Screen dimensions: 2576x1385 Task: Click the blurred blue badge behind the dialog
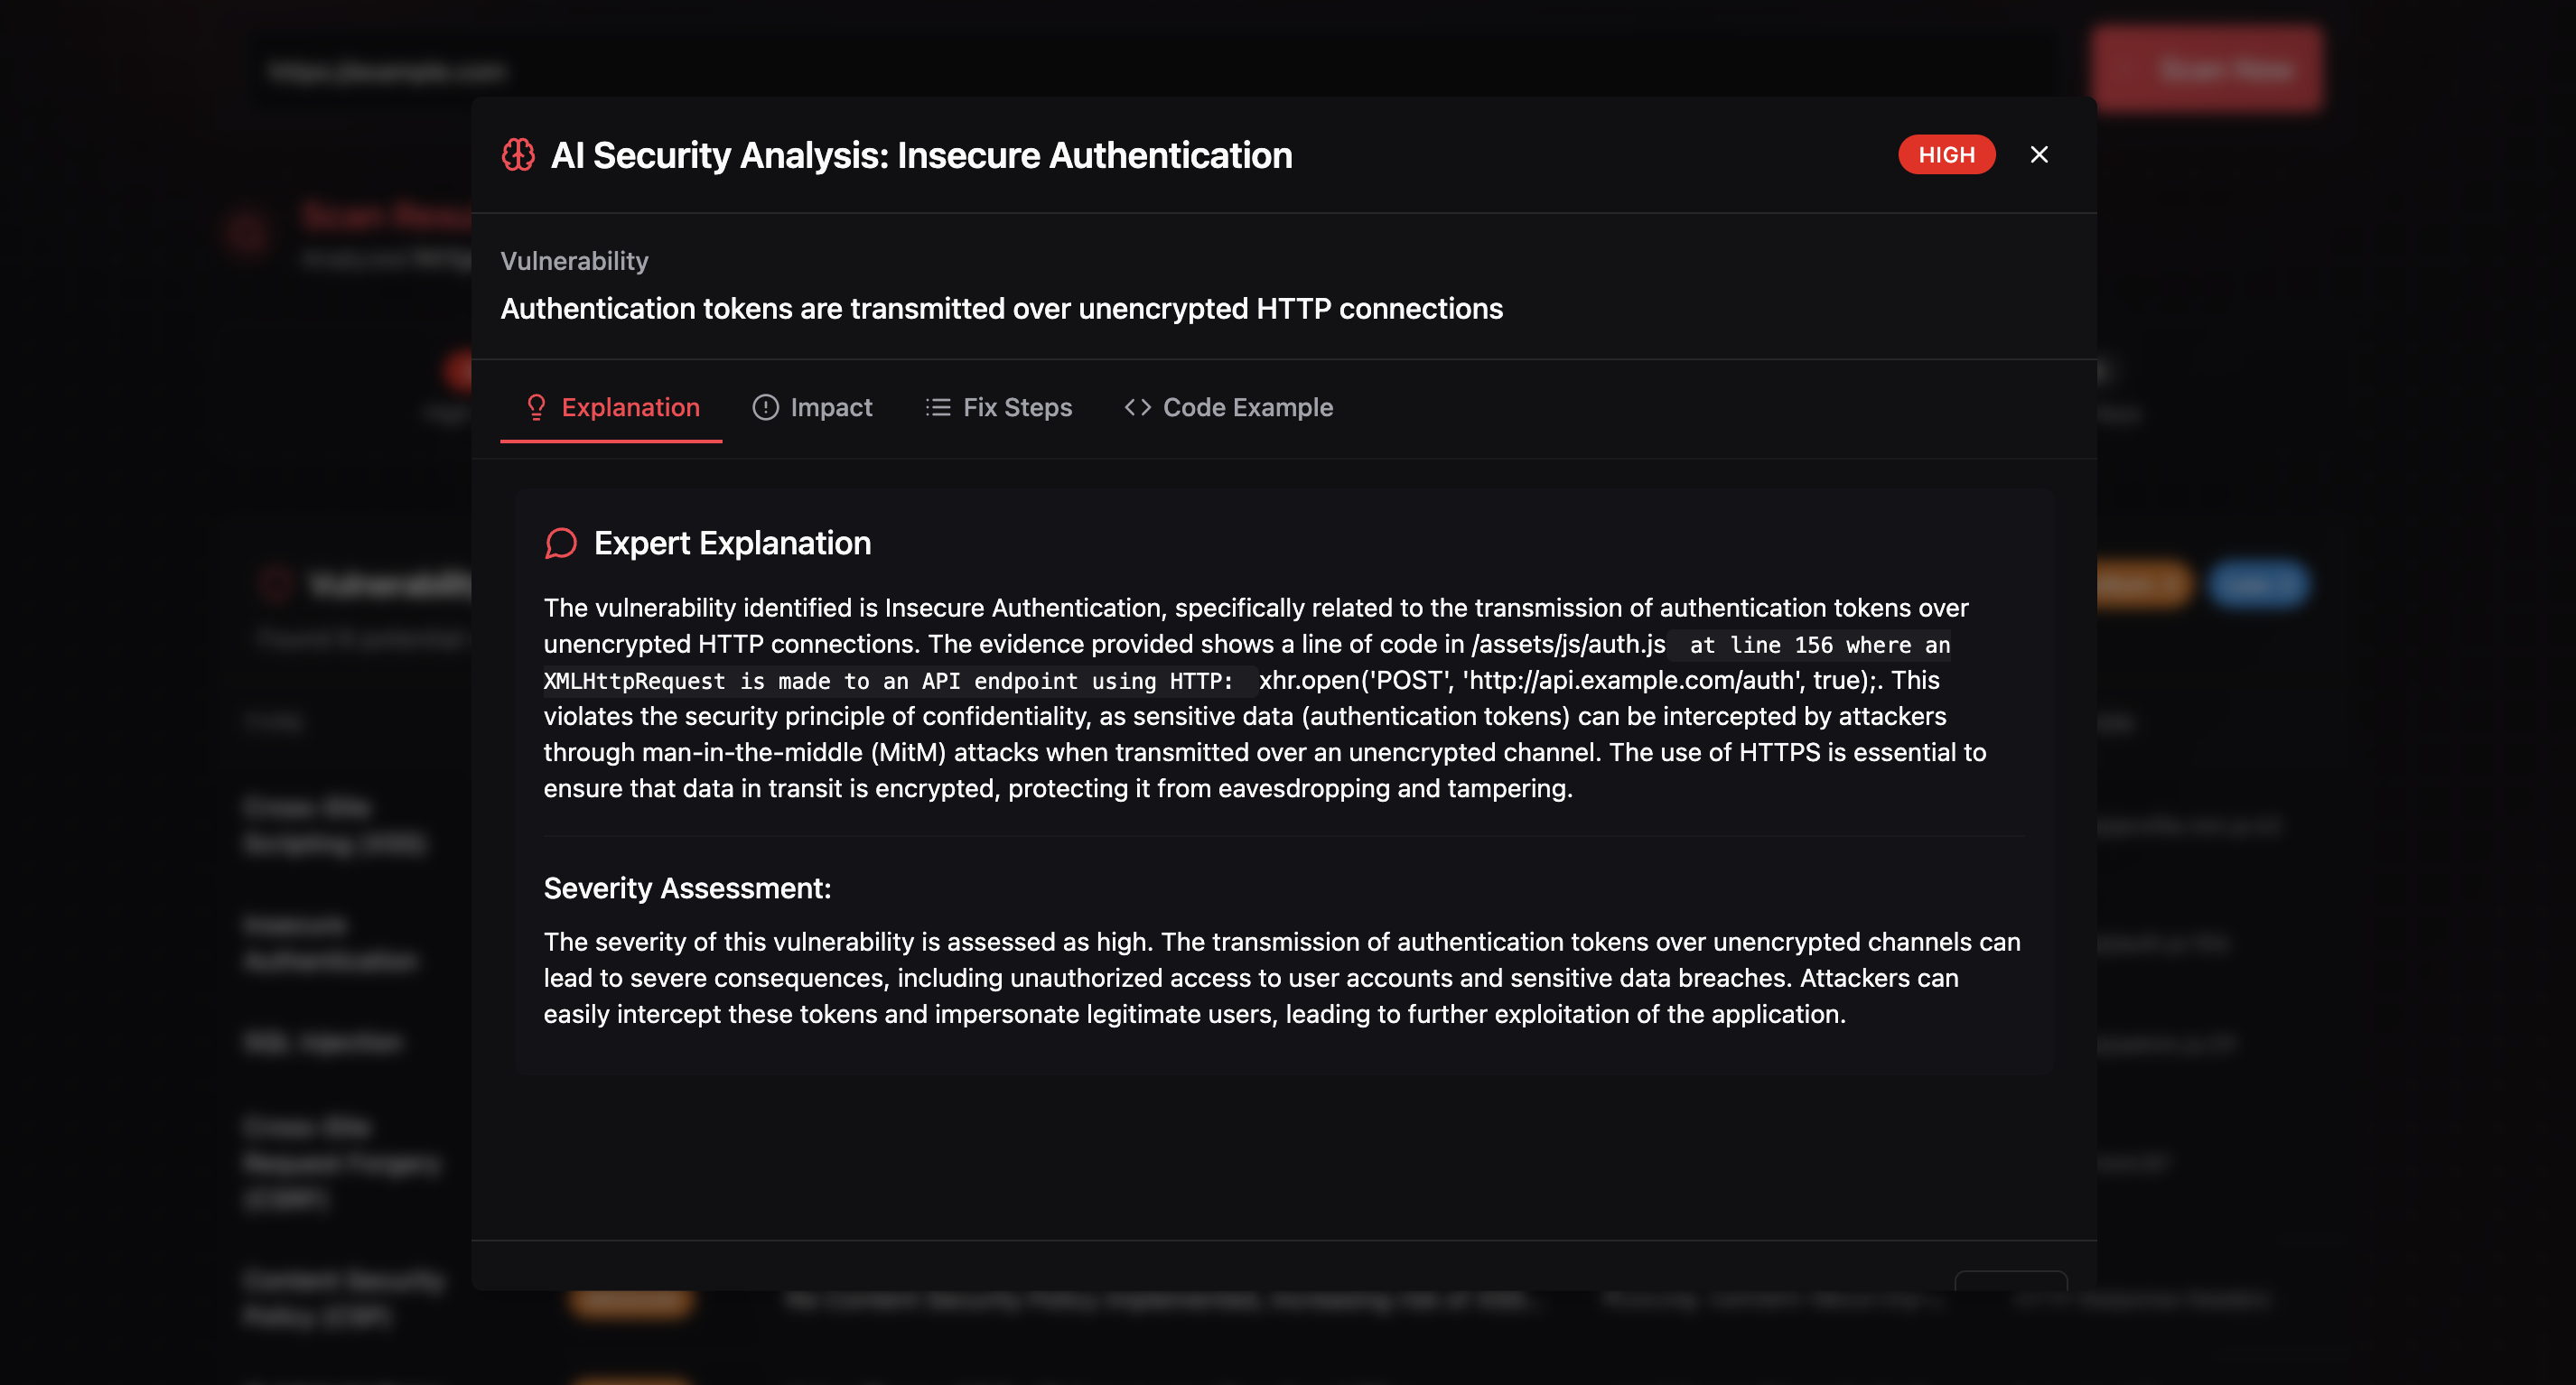point(2259,584)
